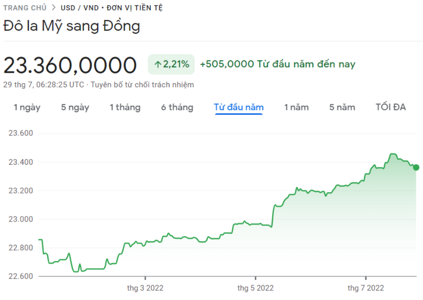This screenshot has height=300, width=423.
Task: Open the 5 năm range tab
Action: point(342,107)
